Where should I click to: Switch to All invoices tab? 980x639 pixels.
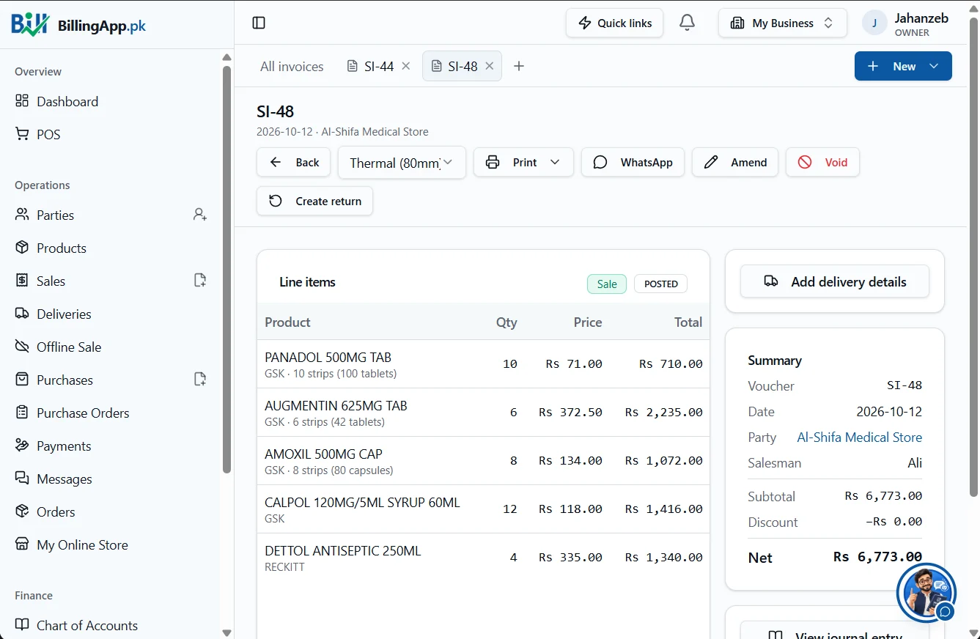pyautogui.click(x=292, y=66)
